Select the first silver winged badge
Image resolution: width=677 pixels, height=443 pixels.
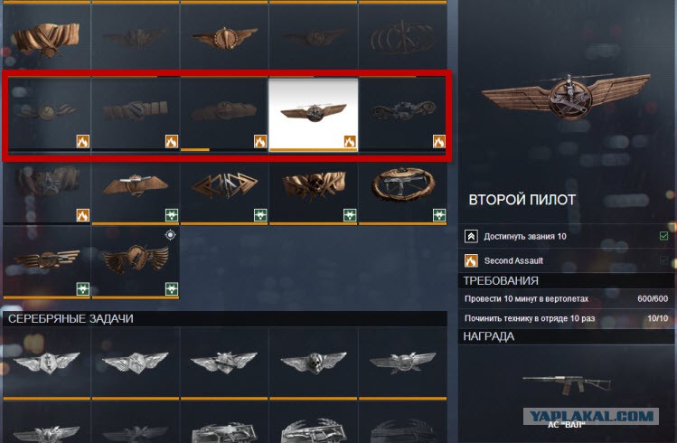point(47,362)
